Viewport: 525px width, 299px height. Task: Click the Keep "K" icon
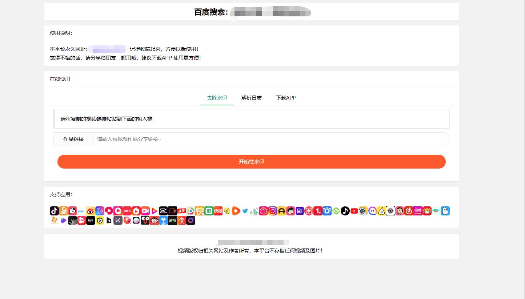(118, 220)
